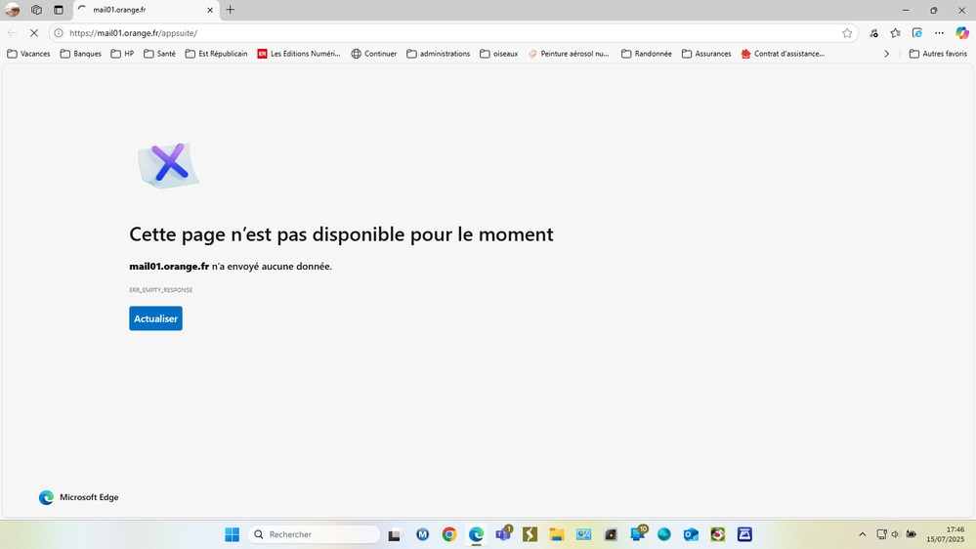This screenshot has width=976, height=549.
Task: Open the oiseaux bookmarks folder
Action: [x=499, y=54]
